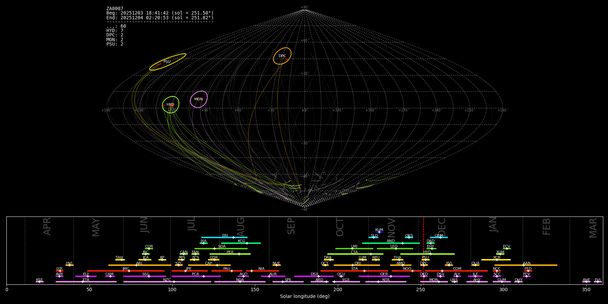Click the URS shower label in the timeline
The height and width of the screenshot is (304, 608).
pyautogui.click(x=454, y=280)
